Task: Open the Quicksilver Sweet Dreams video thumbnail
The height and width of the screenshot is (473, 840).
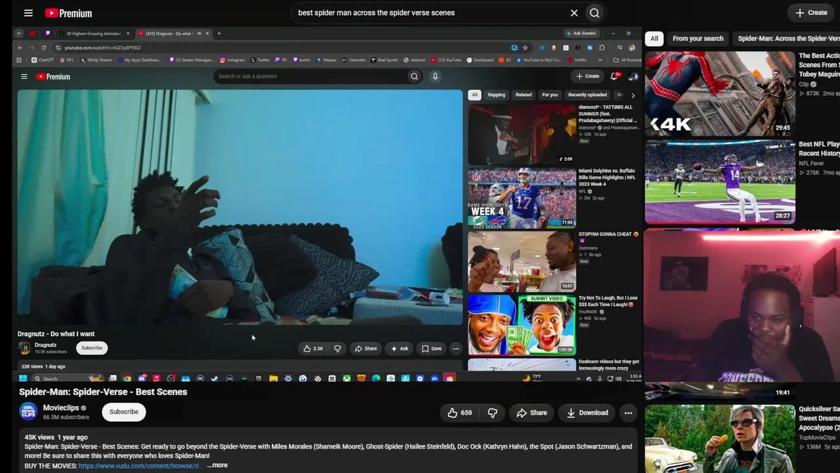Action: click(x=720, y=438)
